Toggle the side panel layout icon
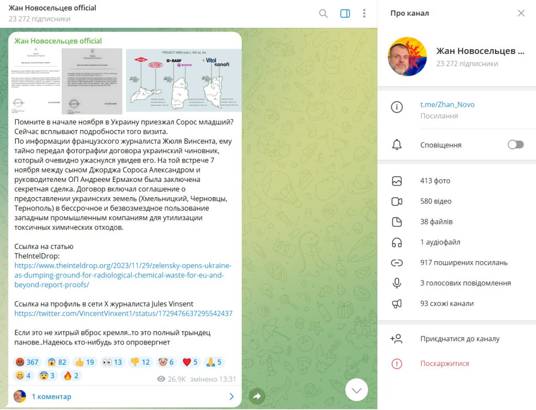Viewport: 536px width, 410px height. [345, 14]
